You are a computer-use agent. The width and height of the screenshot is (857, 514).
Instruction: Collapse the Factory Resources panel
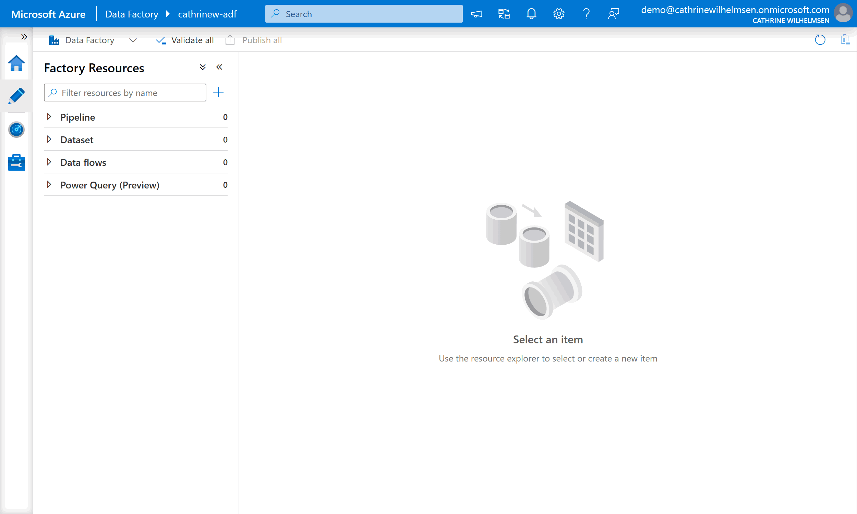pos(219,67)
